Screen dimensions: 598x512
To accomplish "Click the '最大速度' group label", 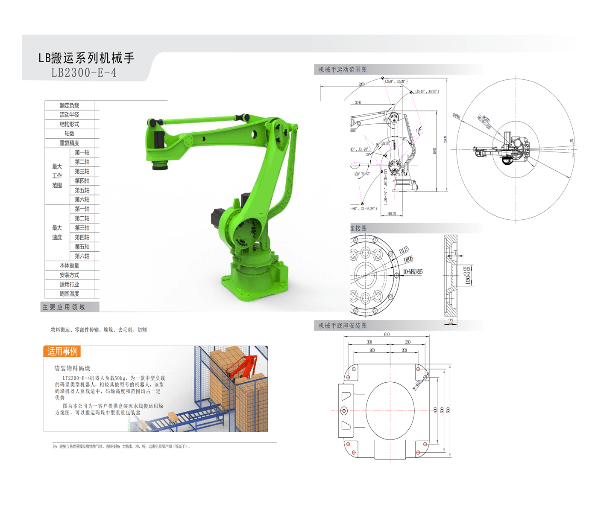I will [57, 233].
